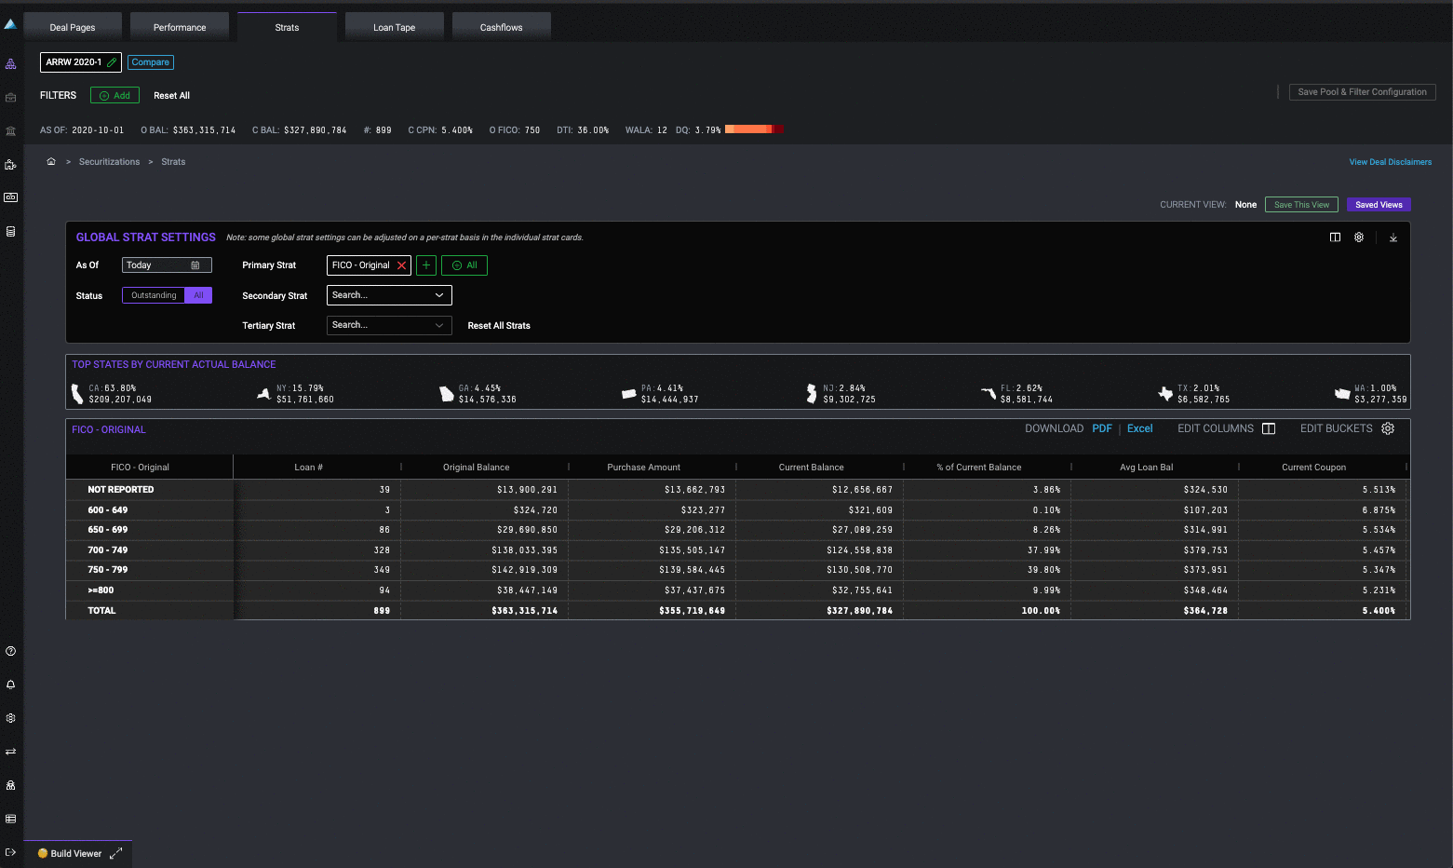Switch to the Loan Tape tab
Screen dimensions: 1453x868
pyautogui.click(x=395, y=27)
